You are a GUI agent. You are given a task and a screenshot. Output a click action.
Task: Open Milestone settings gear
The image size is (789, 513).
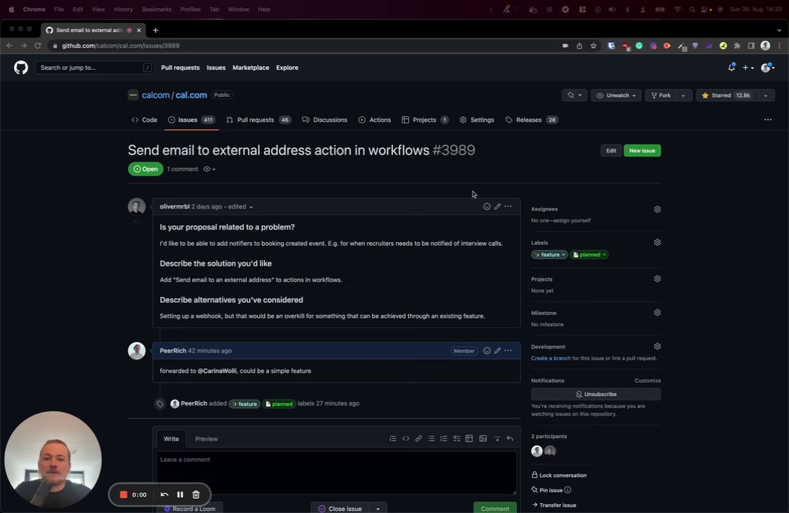(x=657, y=313)
